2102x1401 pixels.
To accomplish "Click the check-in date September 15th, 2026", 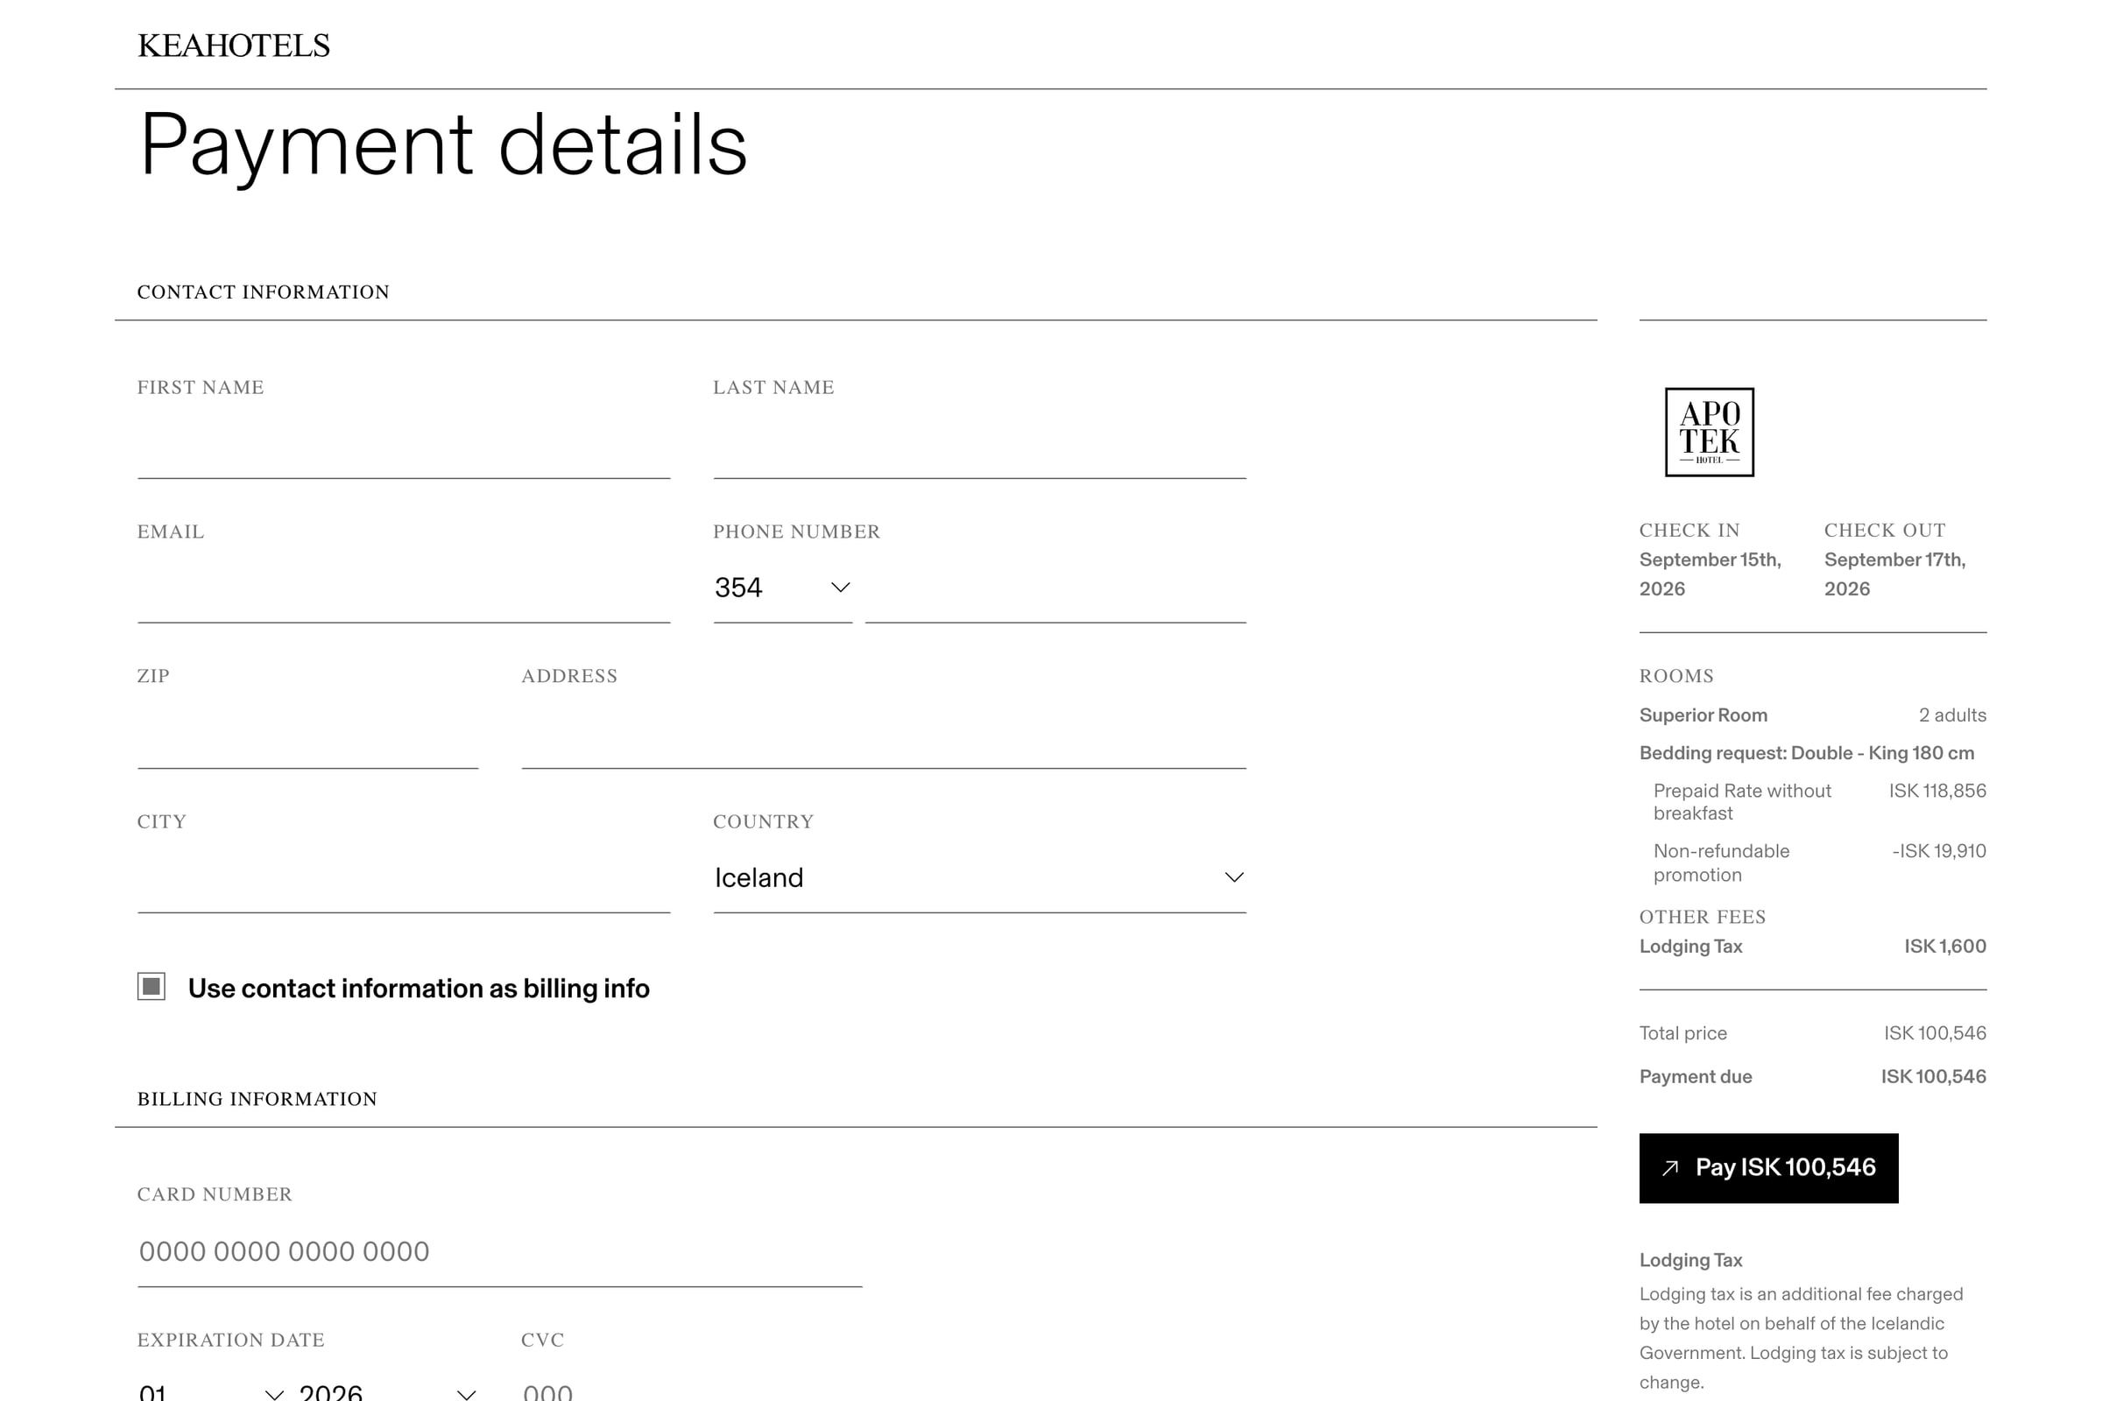I will click(1711, 574).
